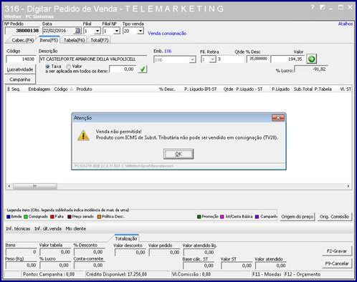Click the green Promoção legend swatch

(x=199, y=217)
